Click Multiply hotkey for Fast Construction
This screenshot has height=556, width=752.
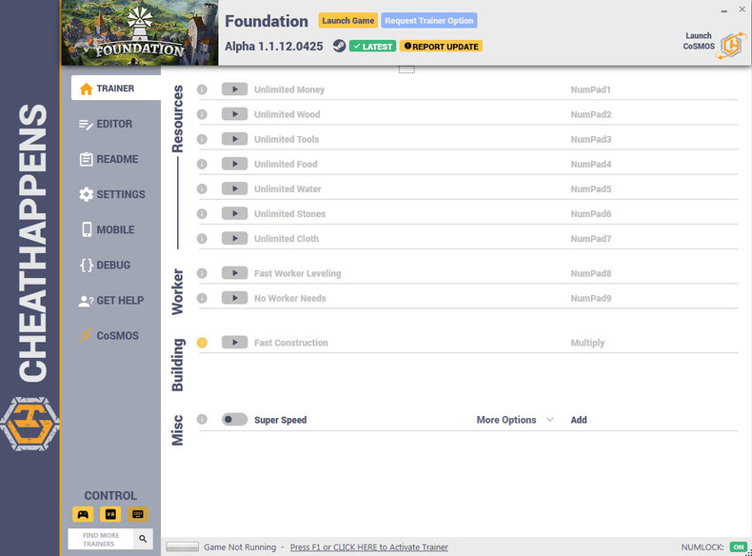[587, 343]
